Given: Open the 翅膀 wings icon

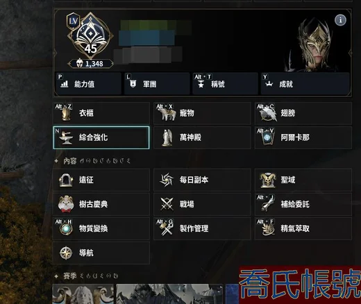Looking at the screenshot, I should [268, 113].
